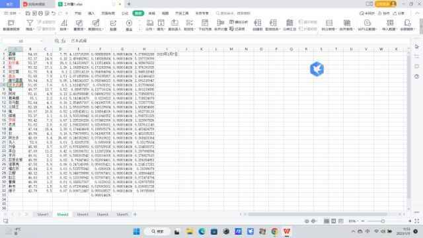Open the Formulas ribbon tab
Screen dimensions: 423x238
point(125,13)
